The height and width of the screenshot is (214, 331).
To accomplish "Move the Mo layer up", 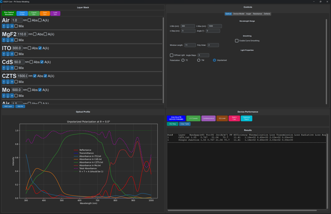I will [3, 95].
